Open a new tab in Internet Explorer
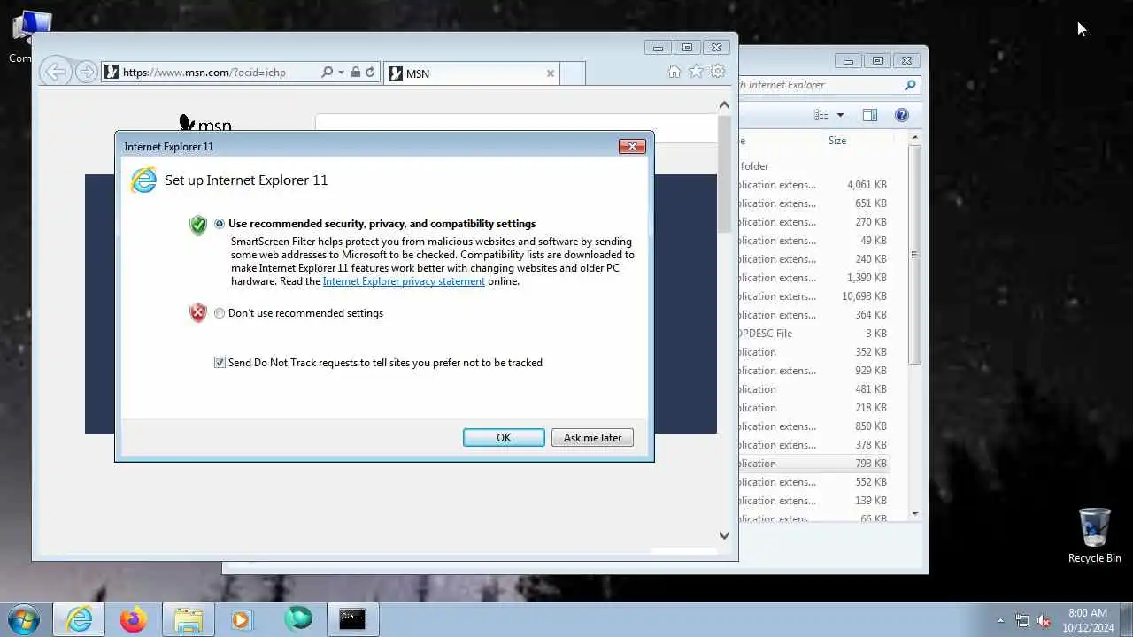1133x637 pixels. pyautogui.click(x=573, y=73)
